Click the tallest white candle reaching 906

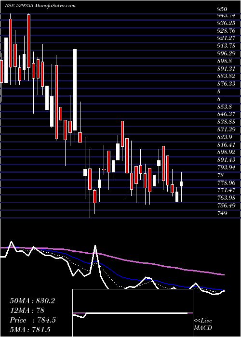click(x=75, y=90)
